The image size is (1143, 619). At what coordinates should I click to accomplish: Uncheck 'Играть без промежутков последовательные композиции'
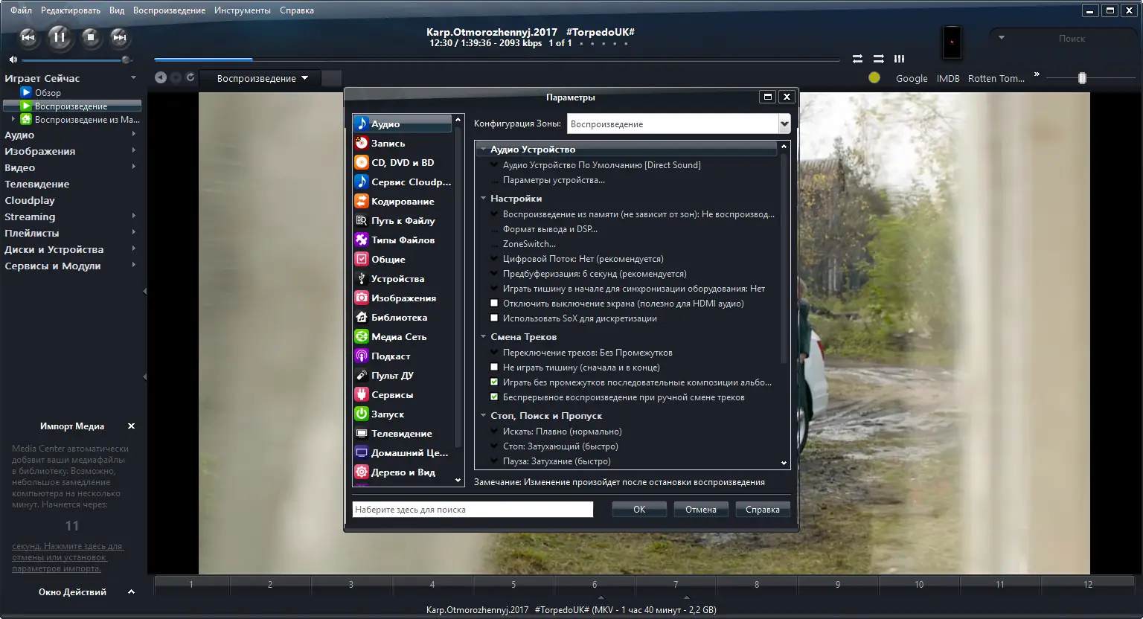pyautogui.click(x=494, y=382)
